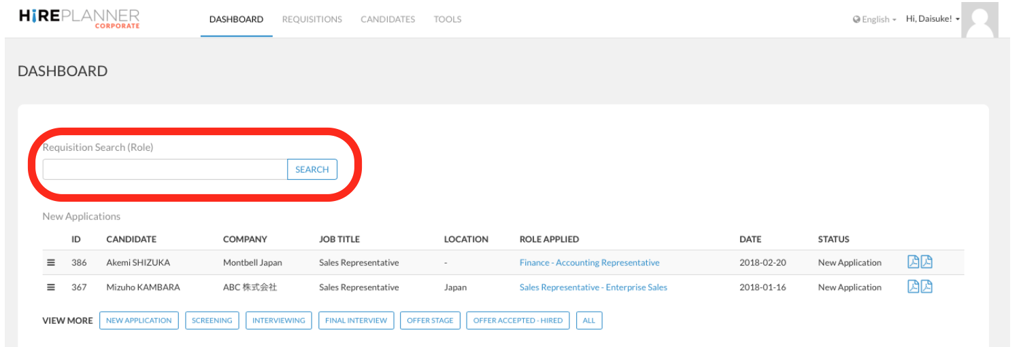The image size is (1019, 347).
Task: Open Sales Representative - Enterprise Sales link
Action: pos(593,287)
